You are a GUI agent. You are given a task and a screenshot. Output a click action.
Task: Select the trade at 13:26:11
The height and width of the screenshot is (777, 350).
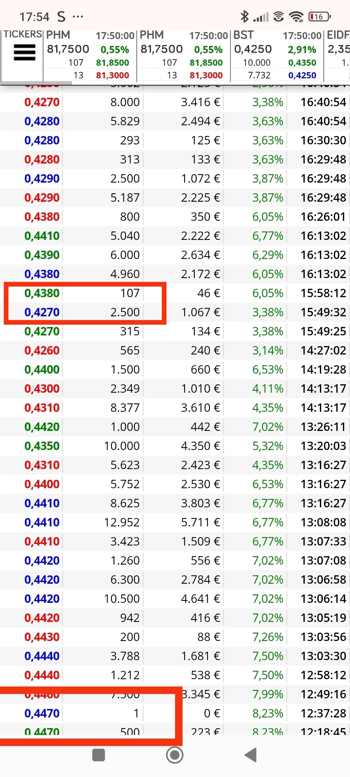click(x=175, y=427)
